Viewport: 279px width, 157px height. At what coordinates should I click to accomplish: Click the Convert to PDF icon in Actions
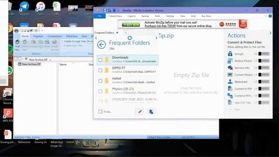pos(230,89)
